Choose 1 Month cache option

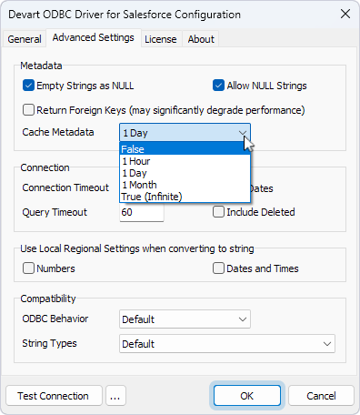(185, 185)
